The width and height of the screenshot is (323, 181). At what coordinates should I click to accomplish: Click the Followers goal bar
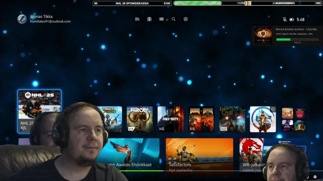pyautogui.click(x=210, y=3)
